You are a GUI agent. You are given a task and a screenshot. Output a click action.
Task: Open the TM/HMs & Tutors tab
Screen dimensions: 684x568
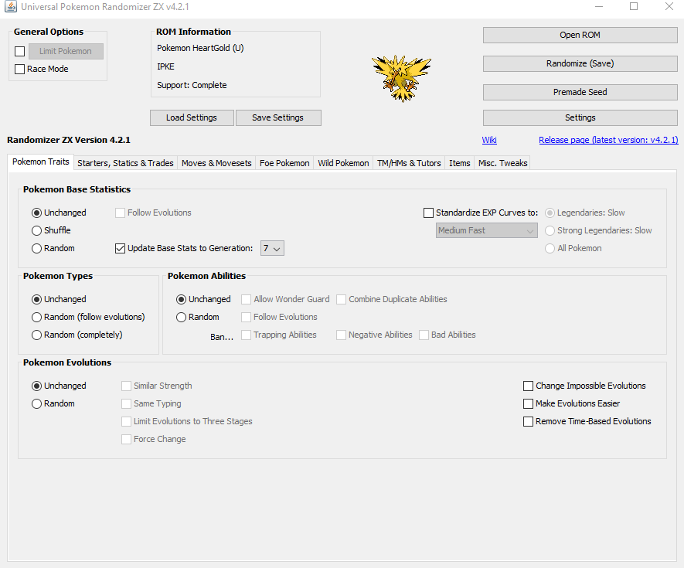409,163
